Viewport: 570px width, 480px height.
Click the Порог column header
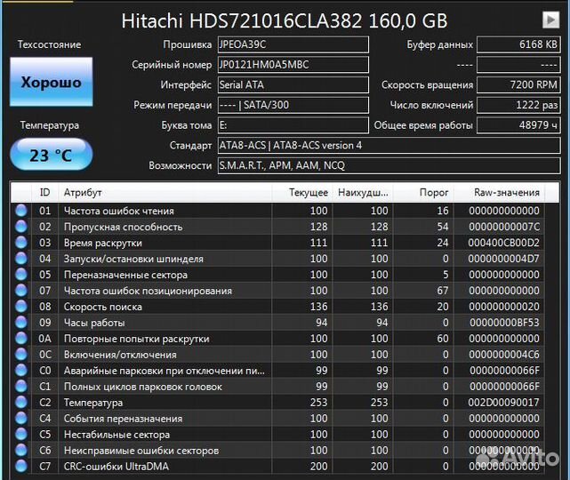click(423, 192)
